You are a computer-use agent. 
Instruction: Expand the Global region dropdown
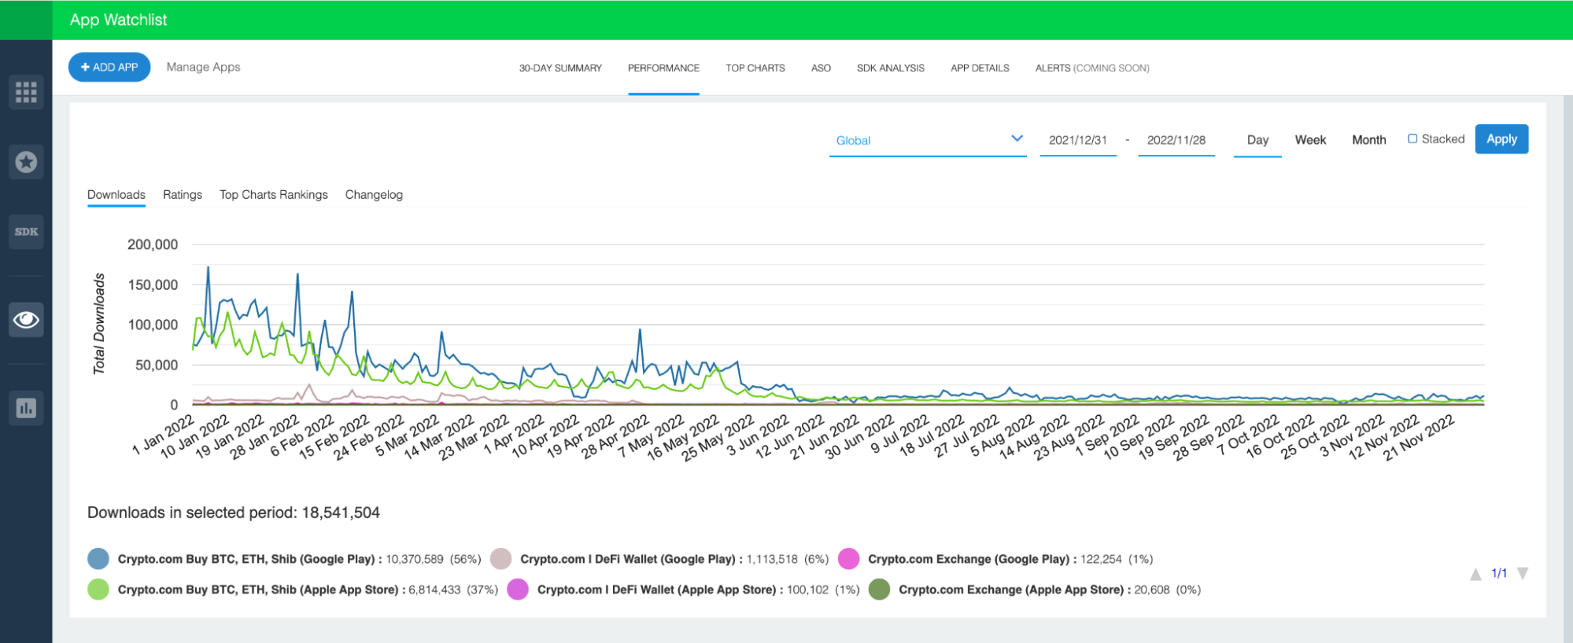928,140
